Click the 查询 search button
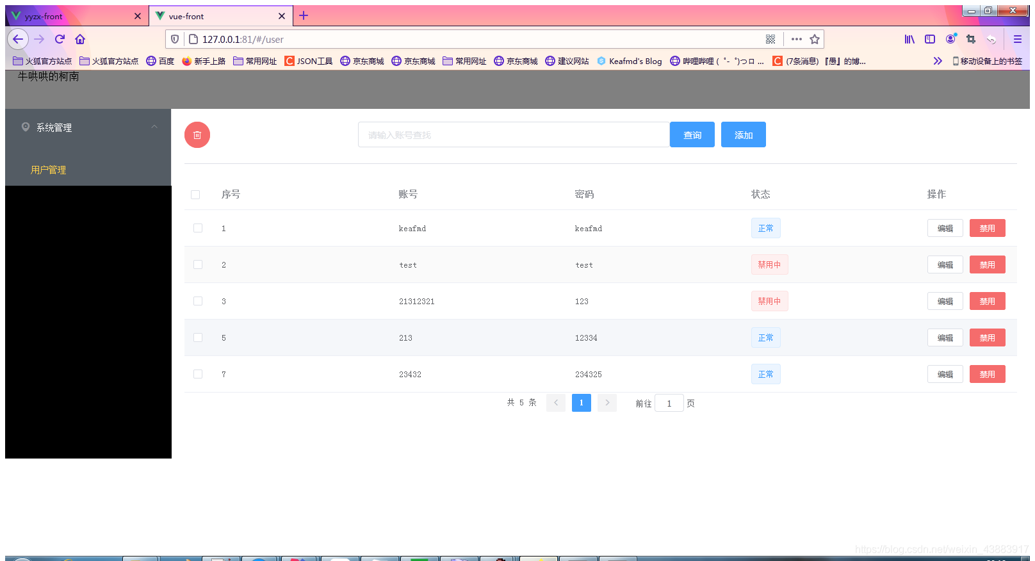This screenshot has width=1035, height=561. 692,134
